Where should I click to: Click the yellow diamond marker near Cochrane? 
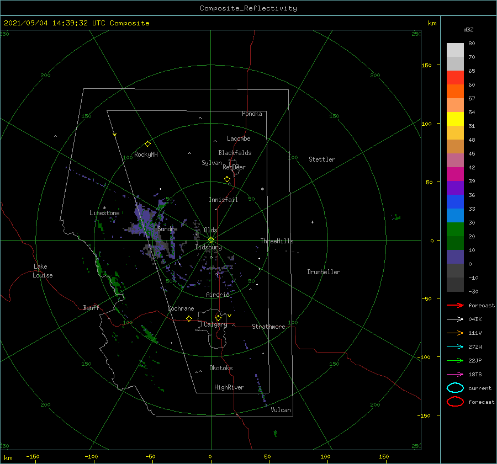click(x=189, y=319)
